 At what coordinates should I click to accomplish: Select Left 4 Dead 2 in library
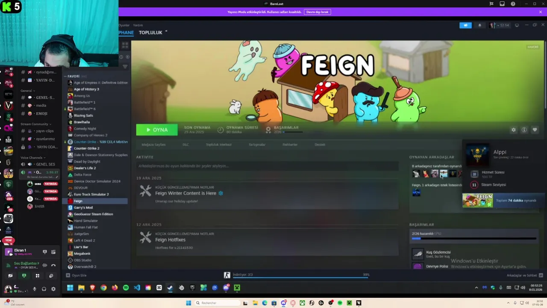pyautogui.click(x=84, y=240)
